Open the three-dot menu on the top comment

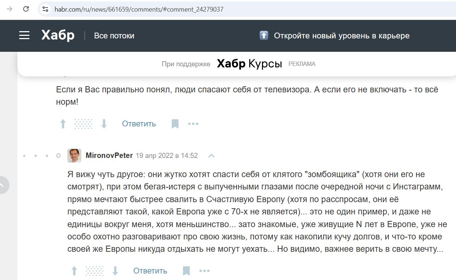[x=193, y=124]
